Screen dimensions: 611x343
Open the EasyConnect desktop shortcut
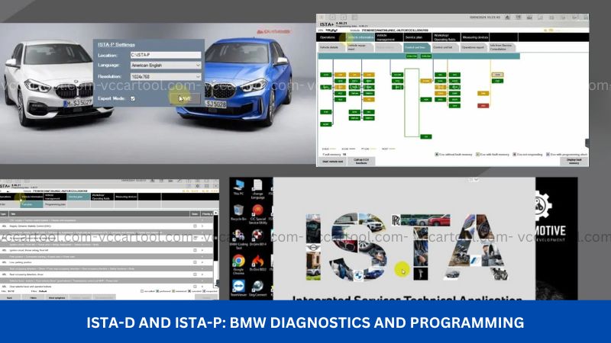point(257,289)
